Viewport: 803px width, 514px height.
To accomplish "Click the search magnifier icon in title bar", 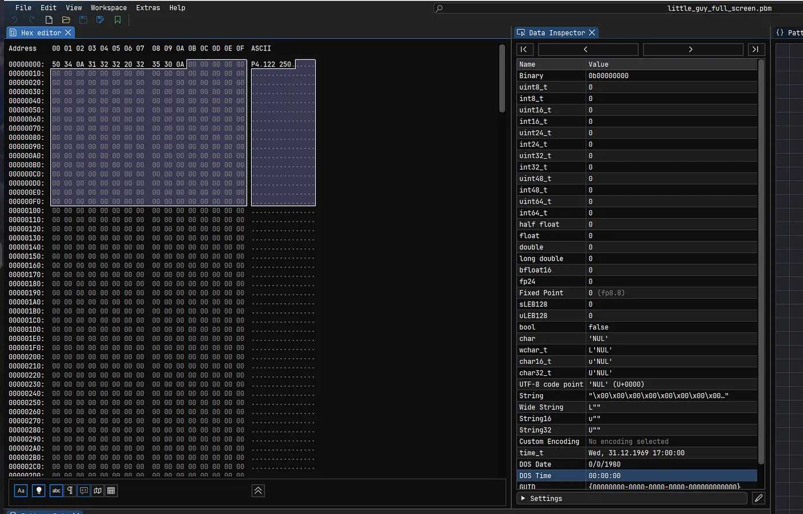I will coord(439,9).
